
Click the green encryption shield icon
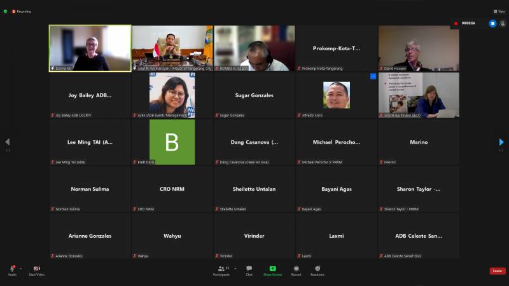point(6,11)
